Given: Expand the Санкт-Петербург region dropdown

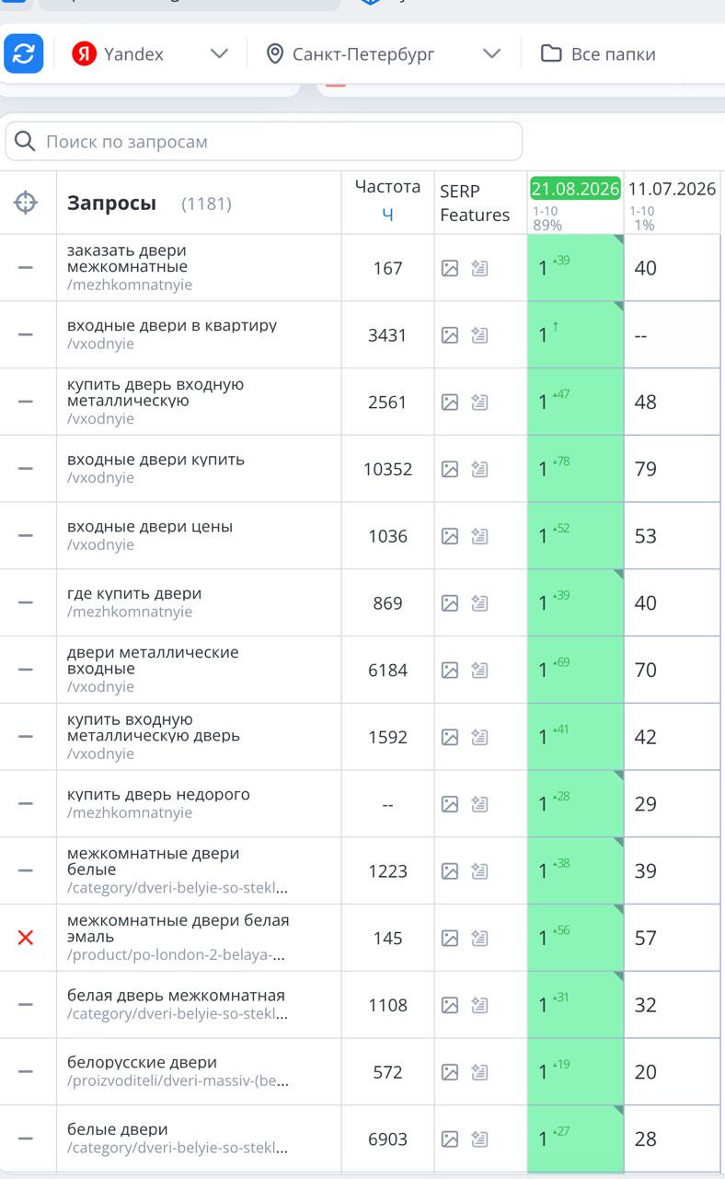Looking at the screenshot, I should (x=383, y=53).
